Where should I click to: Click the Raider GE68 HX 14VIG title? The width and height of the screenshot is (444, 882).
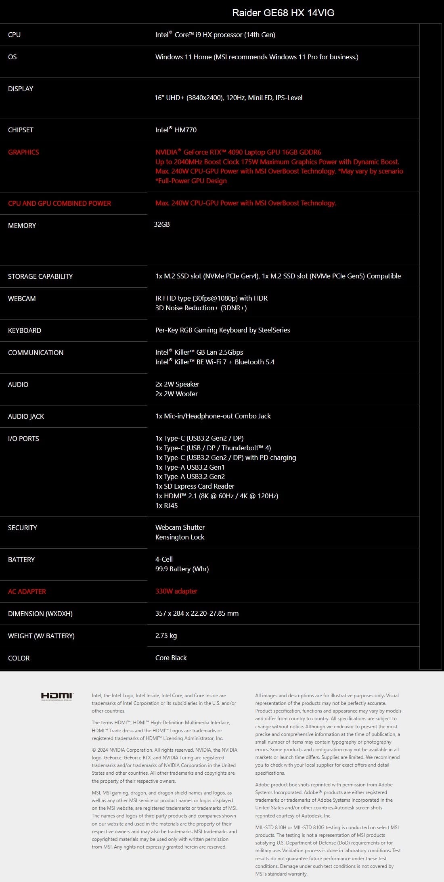(x=283, y=13)
